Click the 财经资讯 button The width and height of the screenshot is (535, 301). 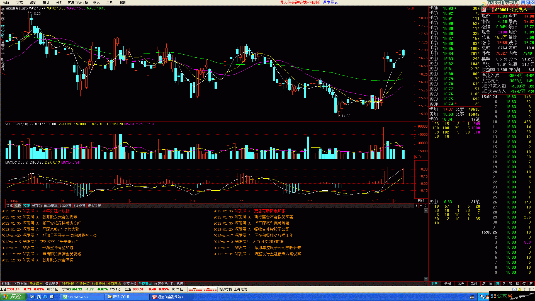(x=495, y=2)
